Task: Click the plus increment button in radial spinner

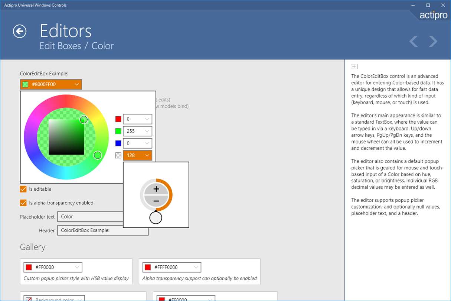Action: tap(156, 189)
